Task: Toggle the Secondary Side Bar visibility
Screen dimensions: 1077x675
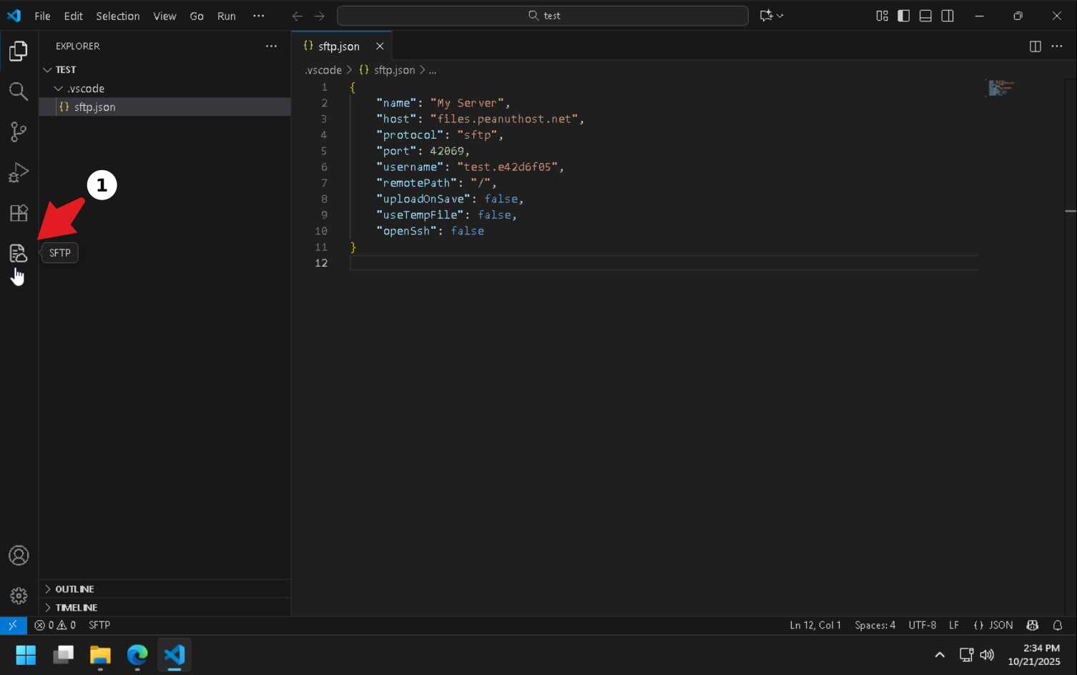Action: (948, 16)
